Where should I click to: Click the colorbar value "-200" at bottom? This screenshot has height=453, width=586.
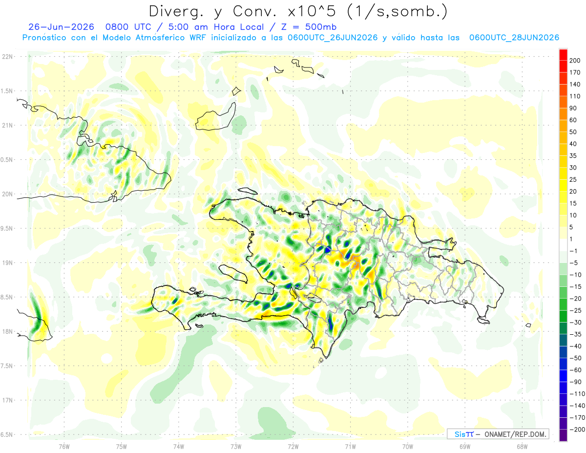[x=577, y=430]
